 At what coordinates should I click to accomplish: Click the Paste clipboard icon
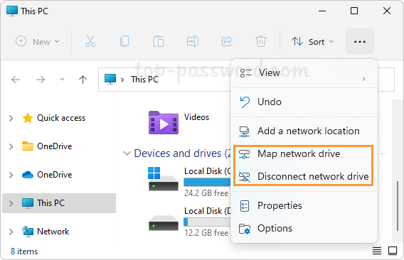coord(159,41)
